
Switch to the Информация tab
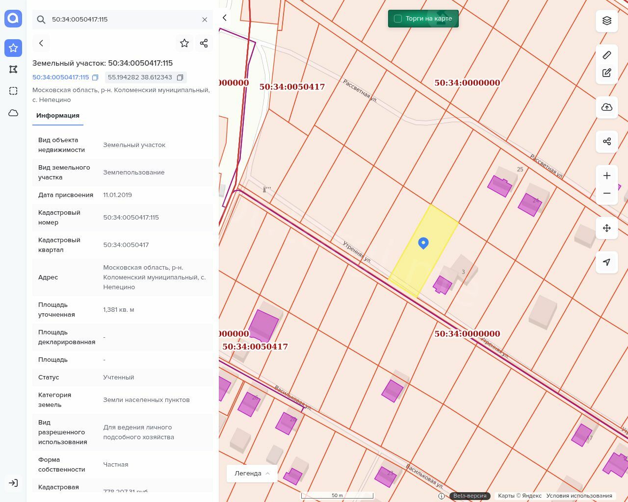point(58,116)
